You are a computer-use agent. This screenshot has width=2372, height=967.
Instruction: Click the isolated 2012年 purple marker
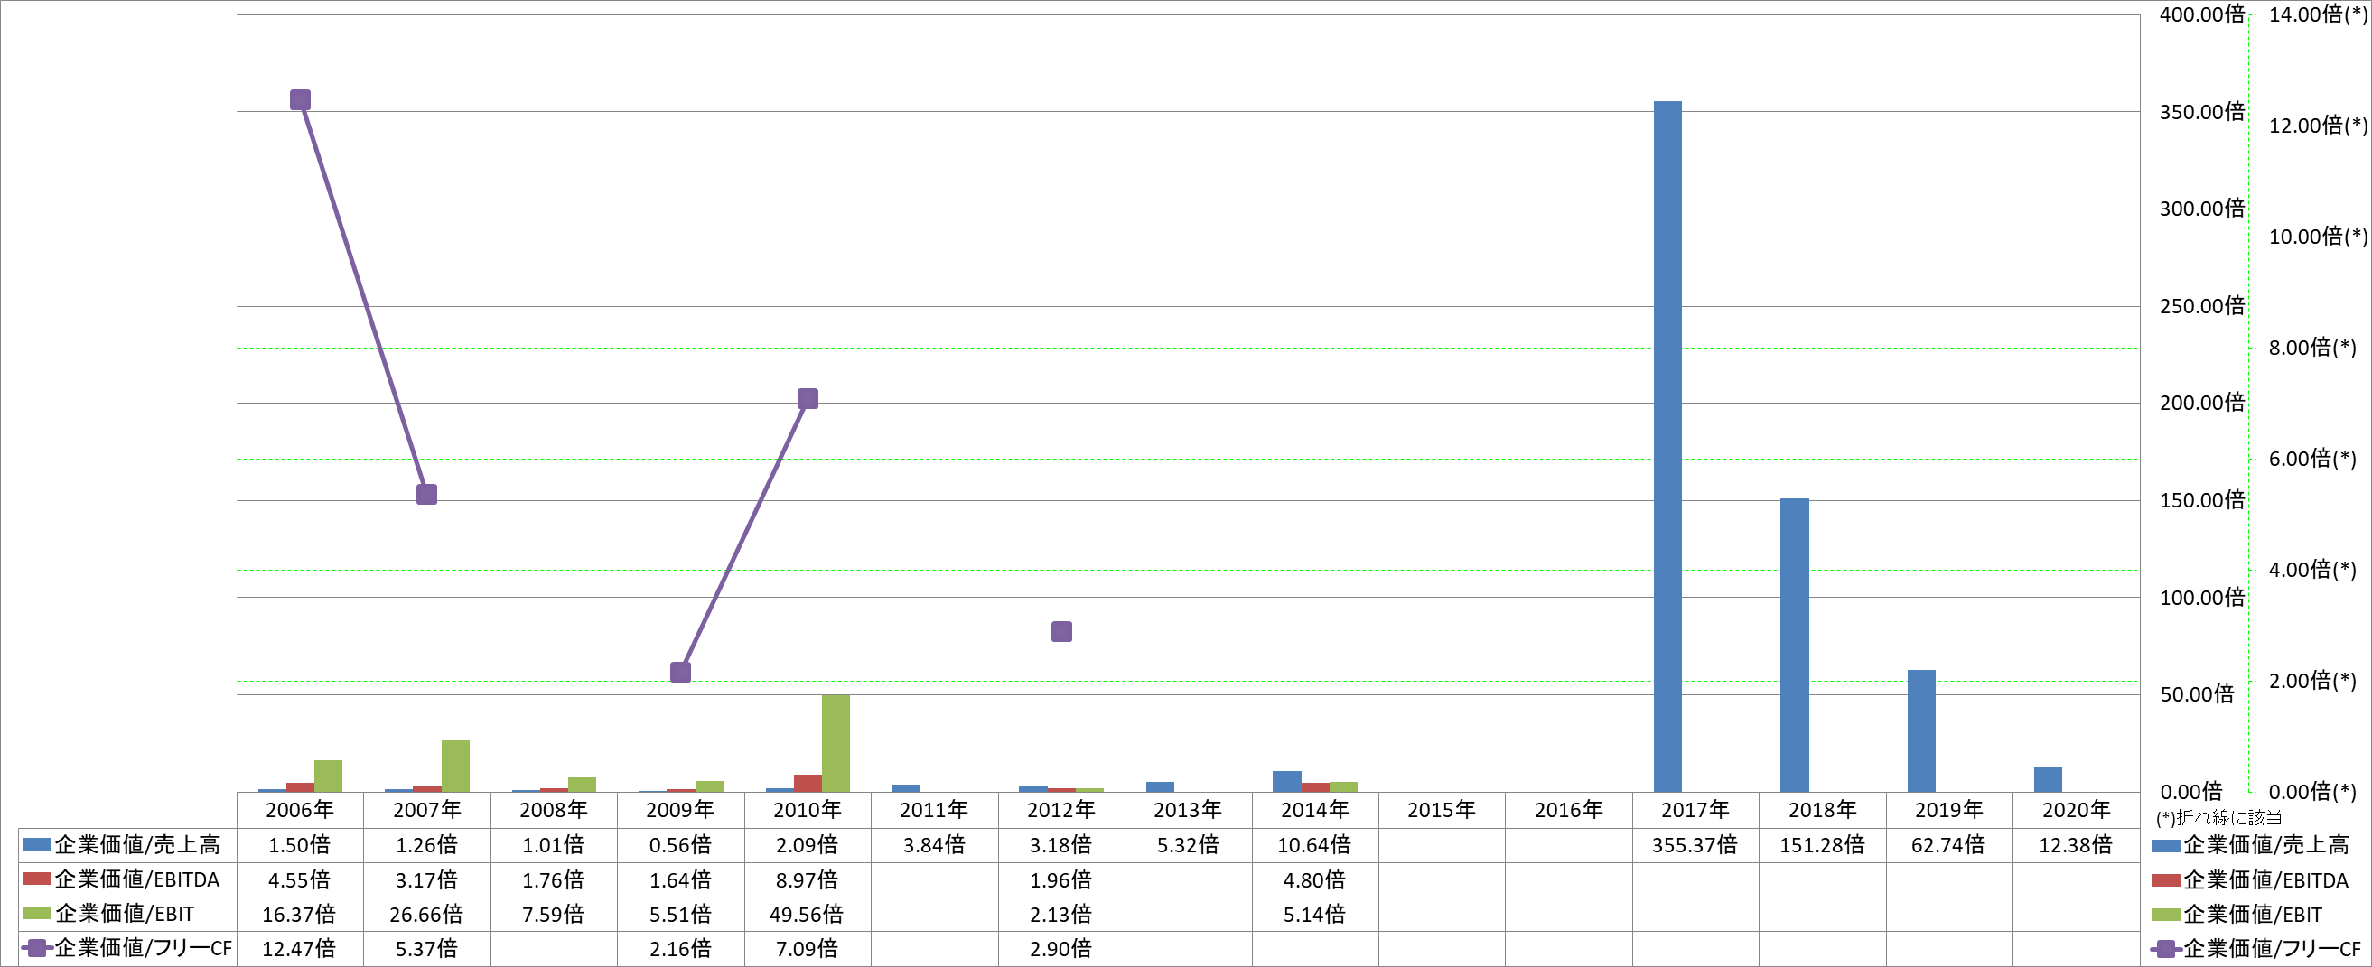tap(1061, 631)
